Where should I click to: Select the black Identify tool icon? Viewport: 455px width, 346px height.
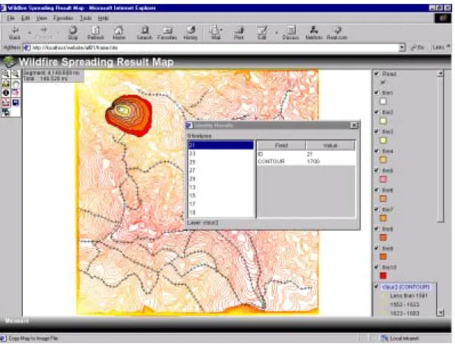coord(6,93)
